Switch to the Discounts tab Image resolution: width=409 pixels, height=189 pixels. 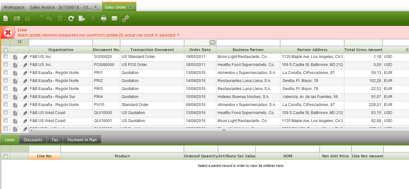point(33,140)
